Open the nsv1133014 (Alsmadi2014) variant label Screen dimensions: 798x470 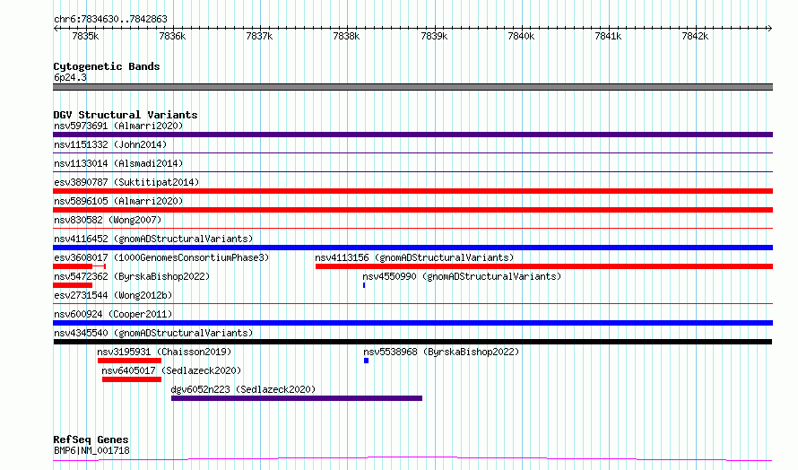[118, 163]
